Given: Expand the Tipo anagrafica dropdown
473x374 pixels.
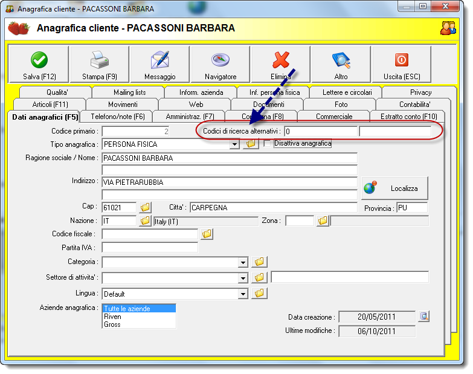Looking at the screenshot, I should (234, 144).
